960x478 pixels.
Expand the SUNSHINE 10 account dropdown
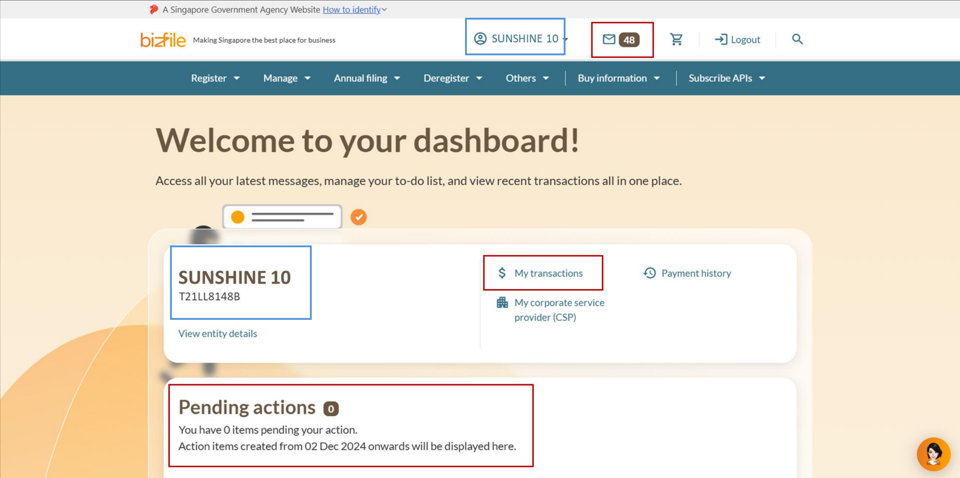coord(566,39)
